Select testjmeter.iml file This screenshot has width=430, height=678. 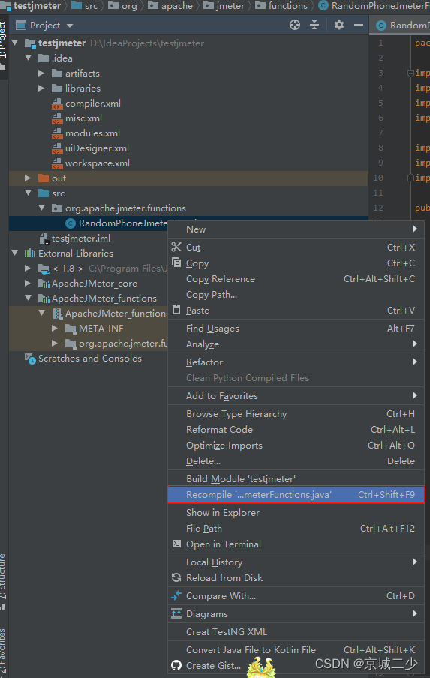(80, 238)
